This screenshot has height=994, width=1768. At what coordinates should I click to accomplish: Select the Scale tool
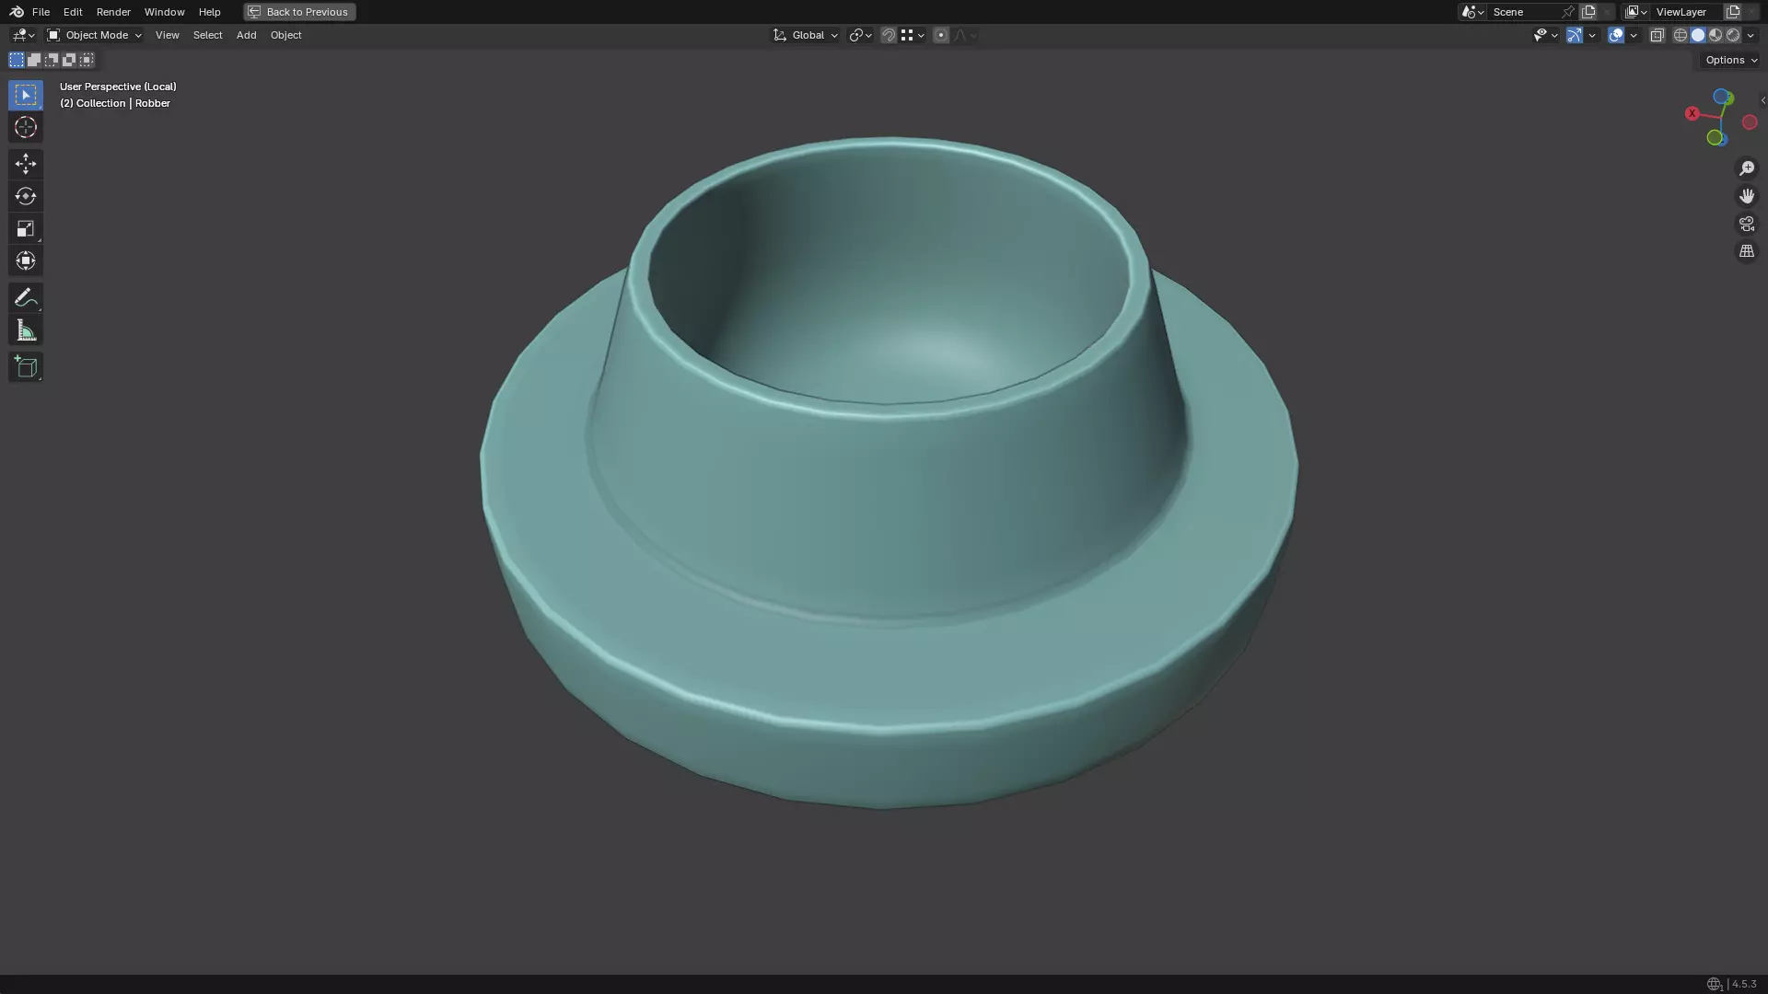(x=25, y=228)
